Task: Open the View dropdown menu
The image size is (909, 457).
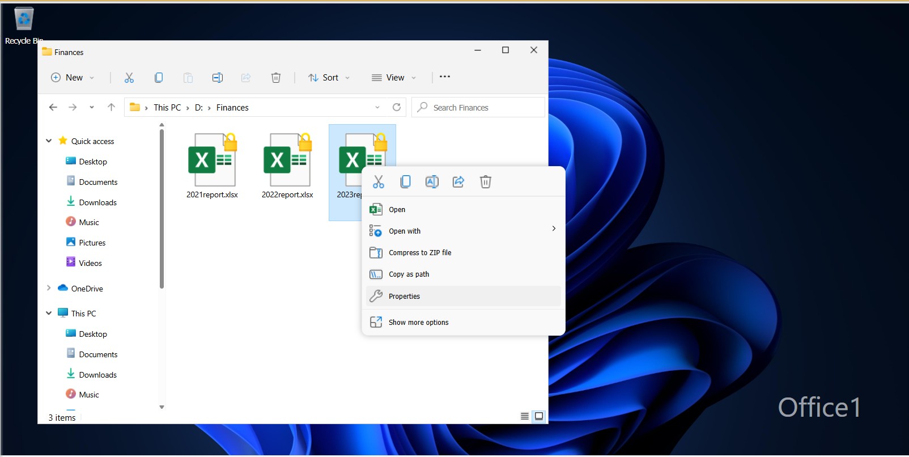Action: pos(394,78)
